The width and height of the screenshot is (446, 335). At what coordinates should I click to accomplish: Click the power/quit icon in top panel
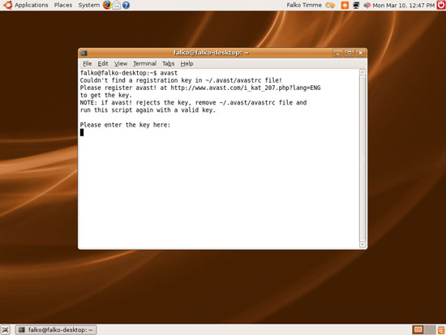[x=441, y=5]
